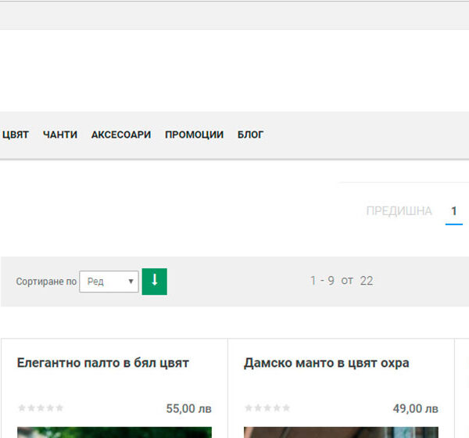Select page 1 in pagination
Screen dimensions: 469x438
tap(453, 211)
